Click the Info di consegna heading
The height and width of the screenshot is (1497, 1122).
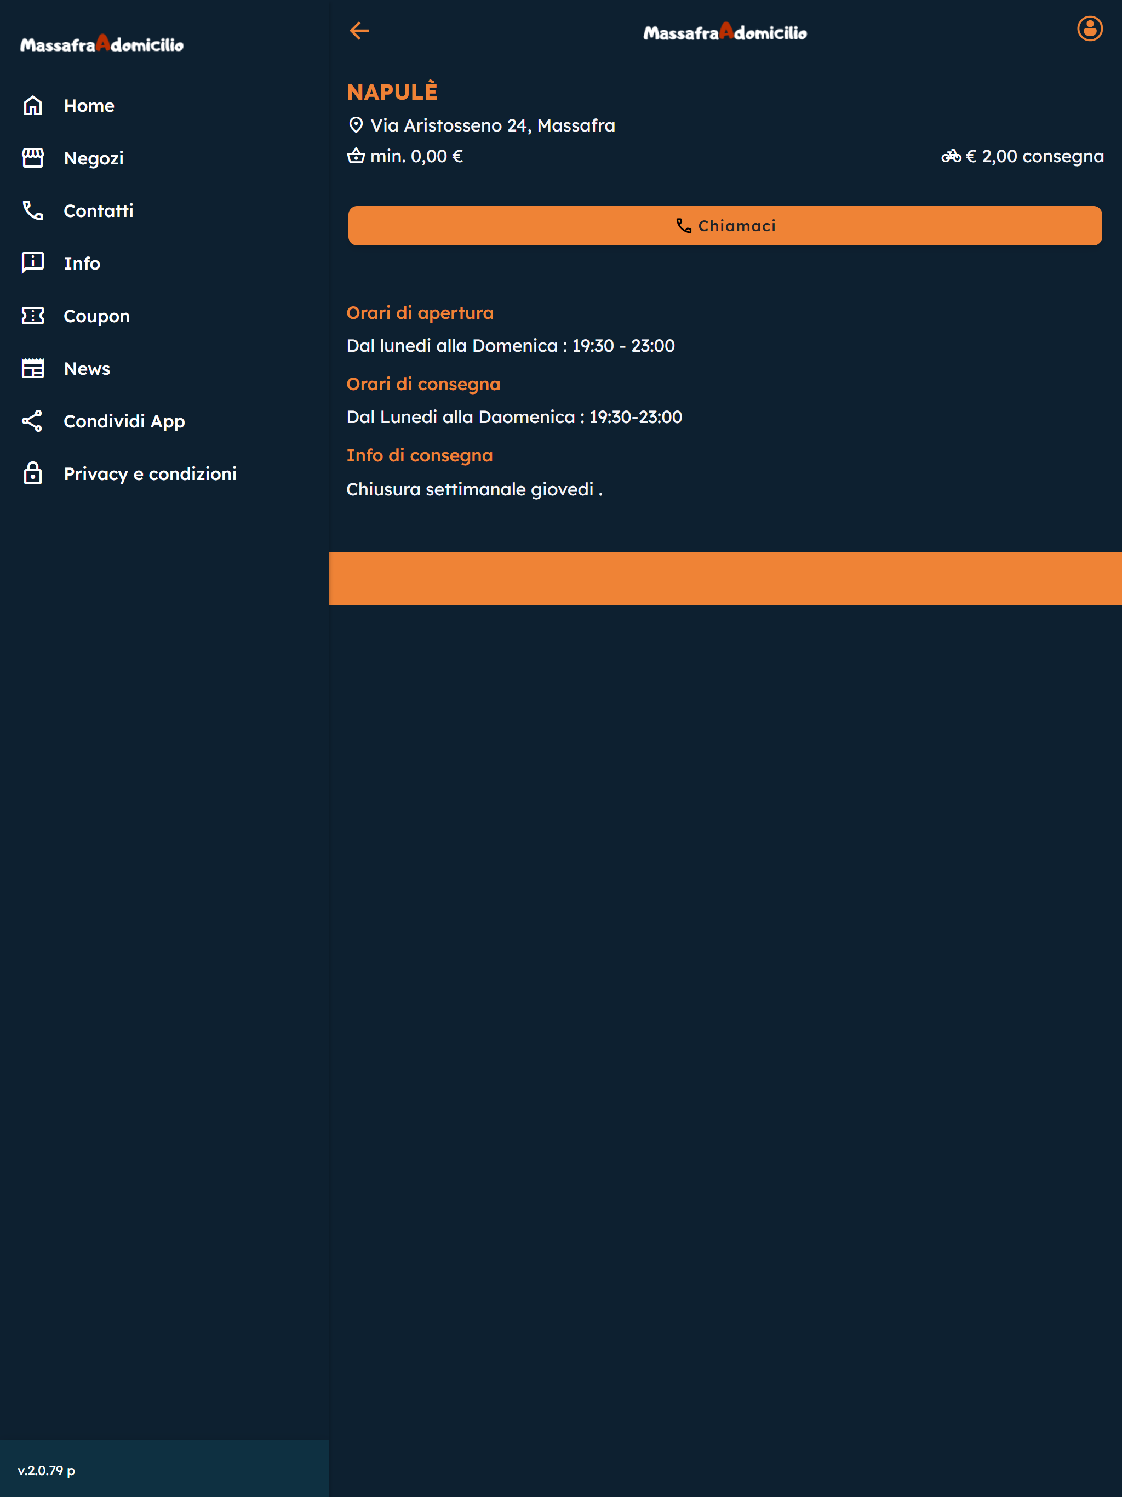click(x=420, y=455)
